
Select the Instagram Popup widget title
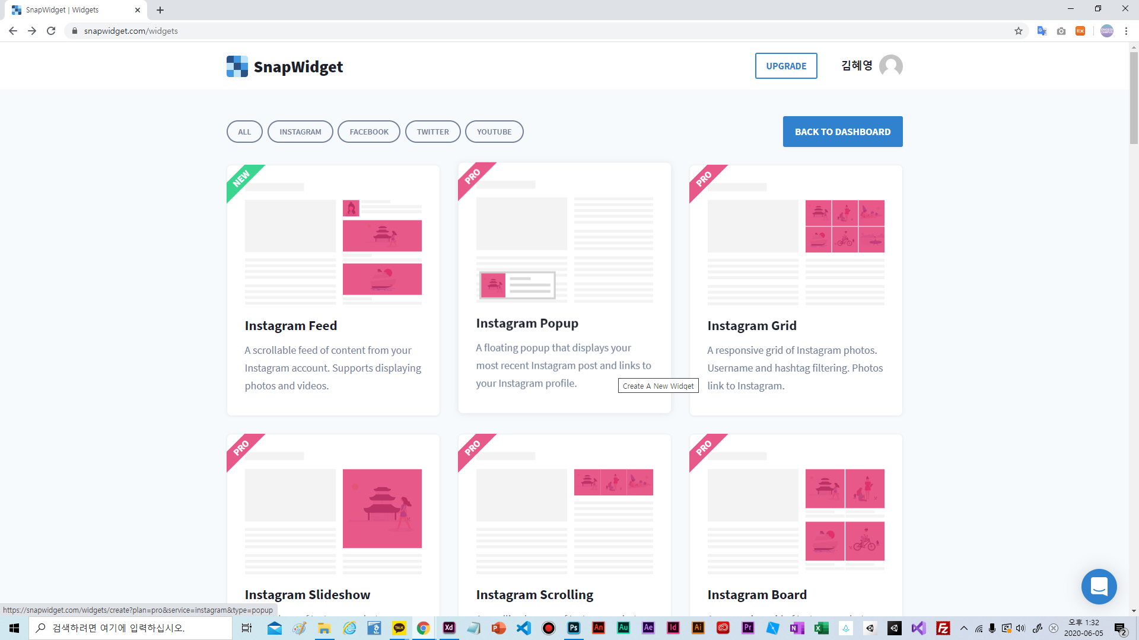click(527, 323)
